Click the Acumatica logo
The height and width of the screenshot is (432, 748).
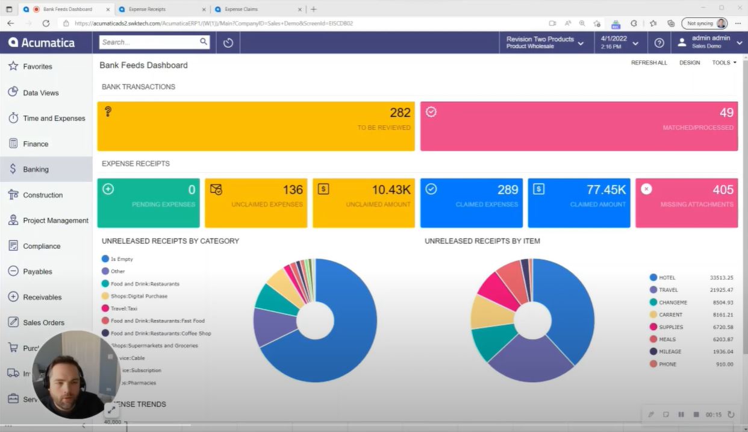pyautogui.click(x=42, y=43)
